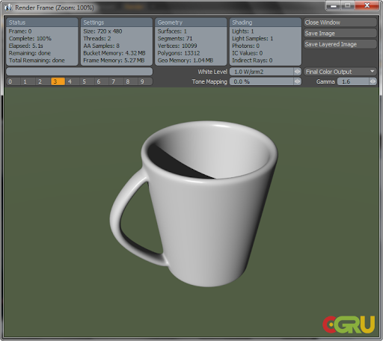This screenshot has height=341, width=383.
Task: Click the Settings panel header
Action: [117, 22]
